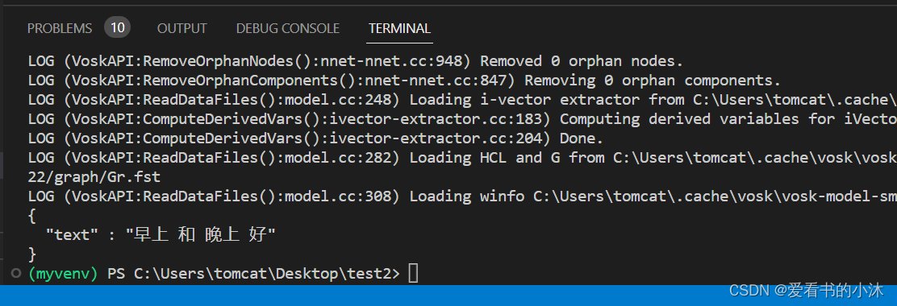Image resolution: width=897 pixels, height=306 pixels.
Task: Switch to the OUTPUT tab
Action: click(182, 28)
